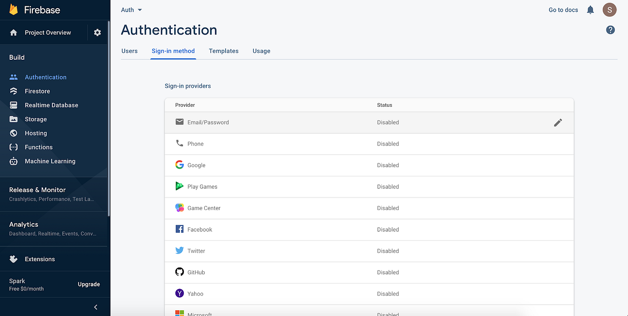The image size is (628, 316).
Task: Switch to the Usage tab
Action: tap(261, 51)
